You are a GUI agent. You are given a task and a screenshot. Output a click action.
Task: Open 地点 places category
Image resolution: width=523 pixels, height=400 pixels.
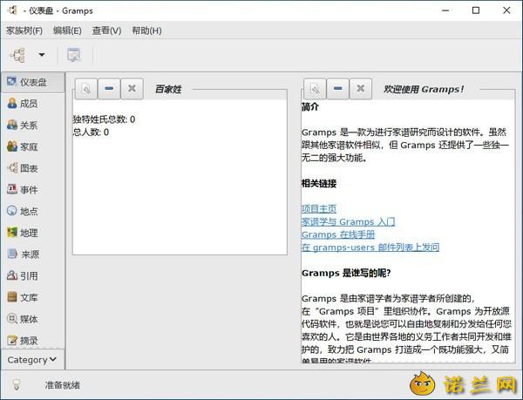click(33, 212)
